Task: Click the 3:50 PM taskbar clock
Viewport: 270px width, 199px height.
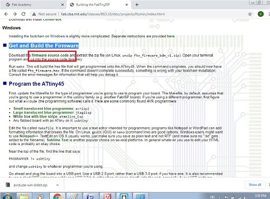Action: click(260, 195)
